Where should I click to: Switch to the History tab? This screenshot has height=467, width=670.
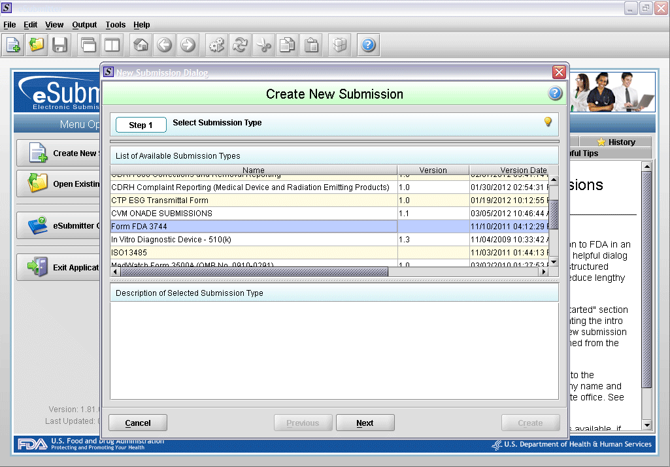click(616, 142)
